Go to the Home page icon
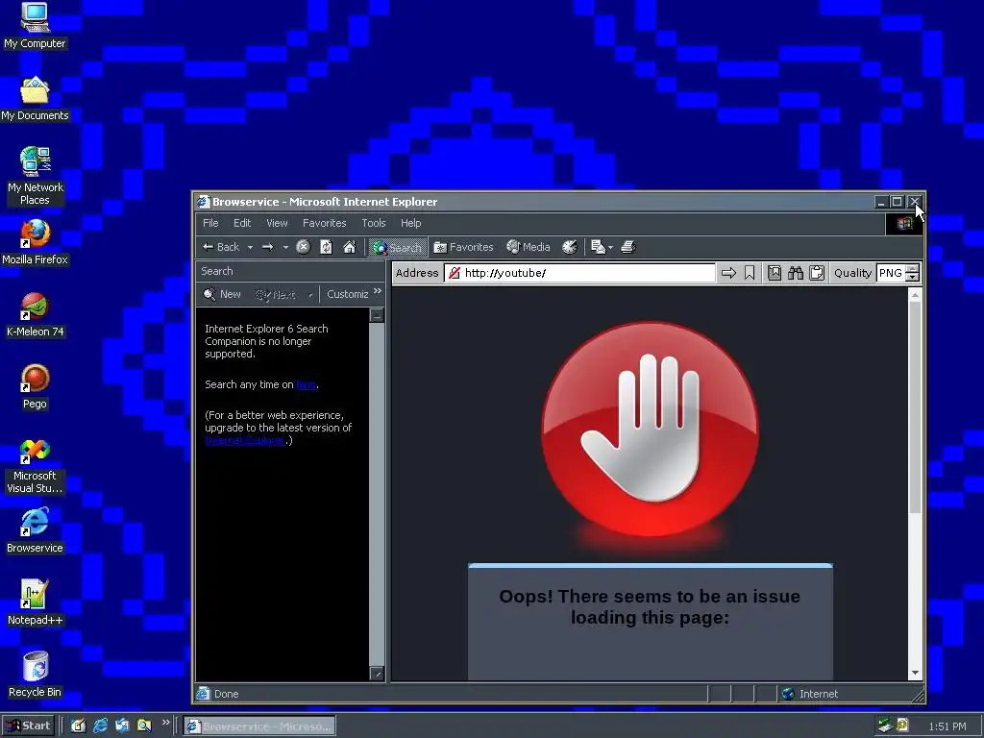This screenshot has width=984, height=738. tap(350, 247)
